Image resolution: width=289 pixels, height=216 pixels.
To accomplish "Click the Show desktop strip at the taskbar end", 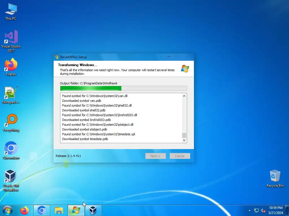I will pos(288,210).
